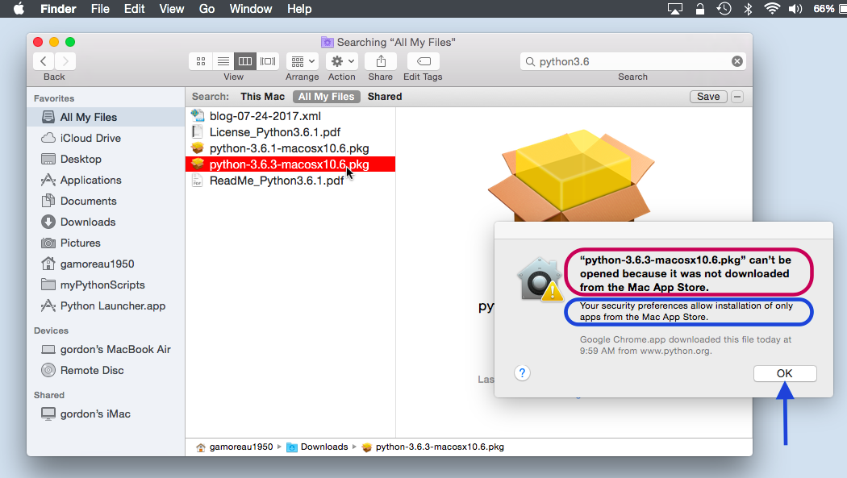
Task: Open the Arrange dropdown
Action: tap(302, 60)
